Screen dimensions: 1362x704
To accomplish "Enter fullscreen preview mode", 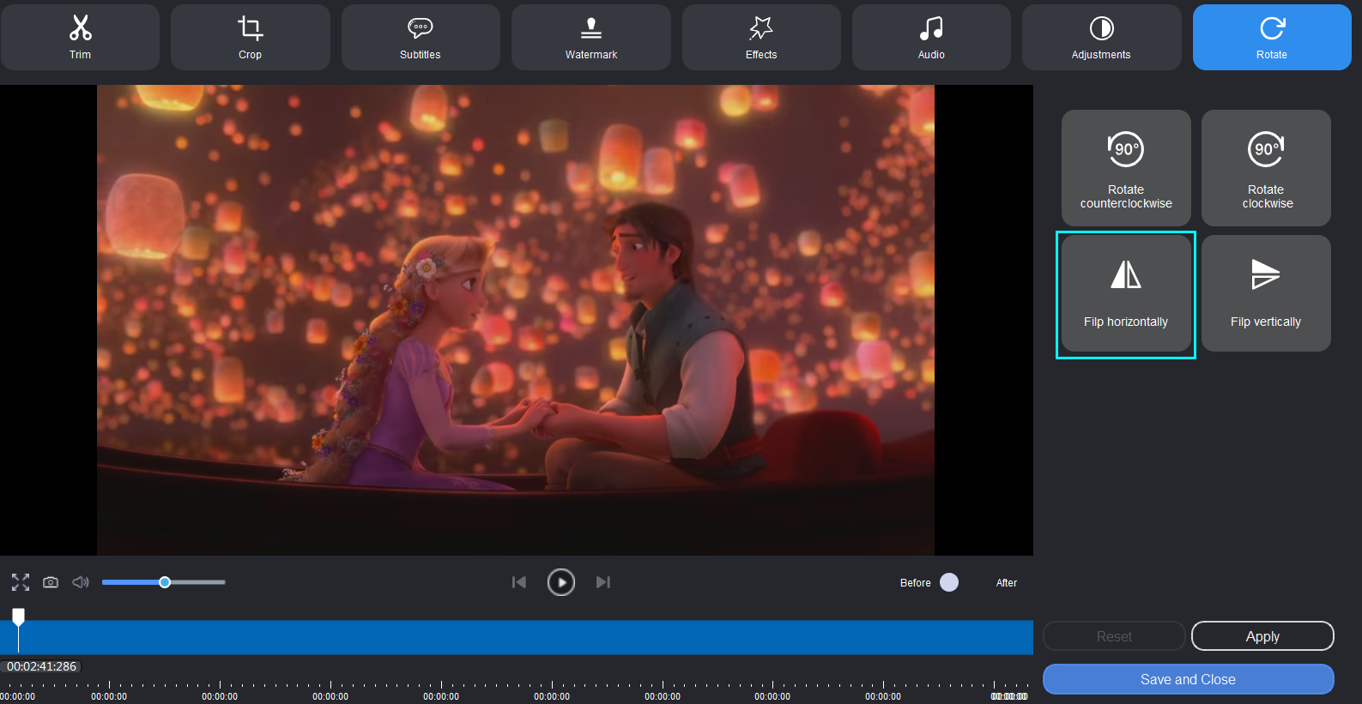I will coord(21,582).
